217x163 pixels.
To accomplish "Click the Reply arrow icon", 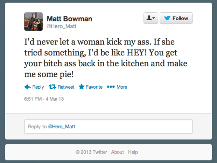I will click(x=28, y=87).
